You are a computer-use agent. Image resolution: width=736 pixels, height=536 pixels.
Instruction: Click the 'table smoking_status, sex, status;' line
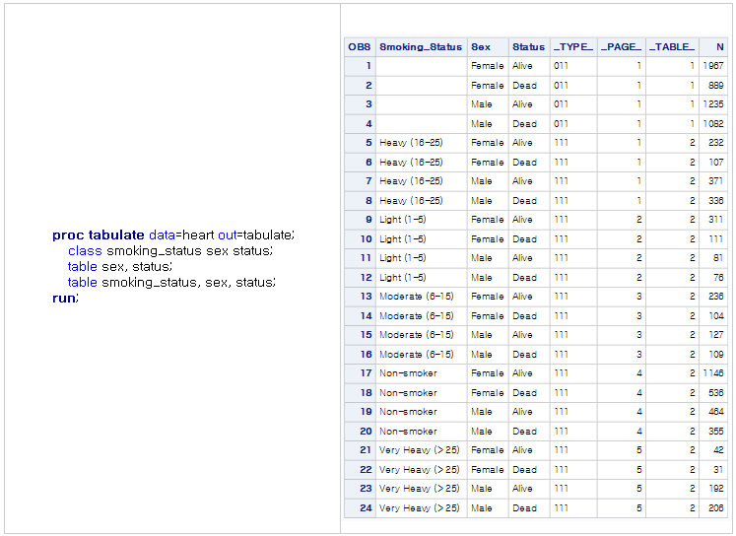tap(171, 283)
